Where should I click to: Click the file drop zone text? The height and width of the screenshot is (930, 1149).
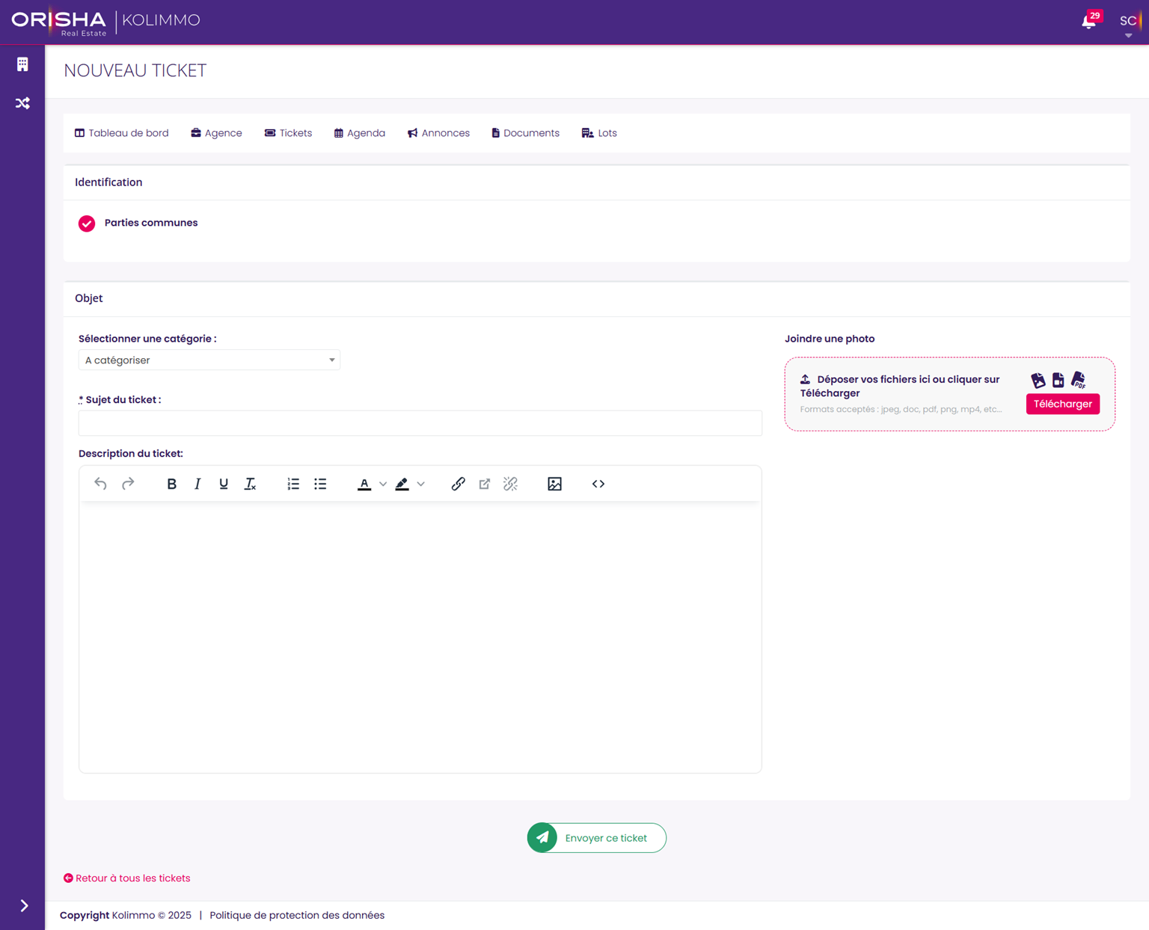901,386
